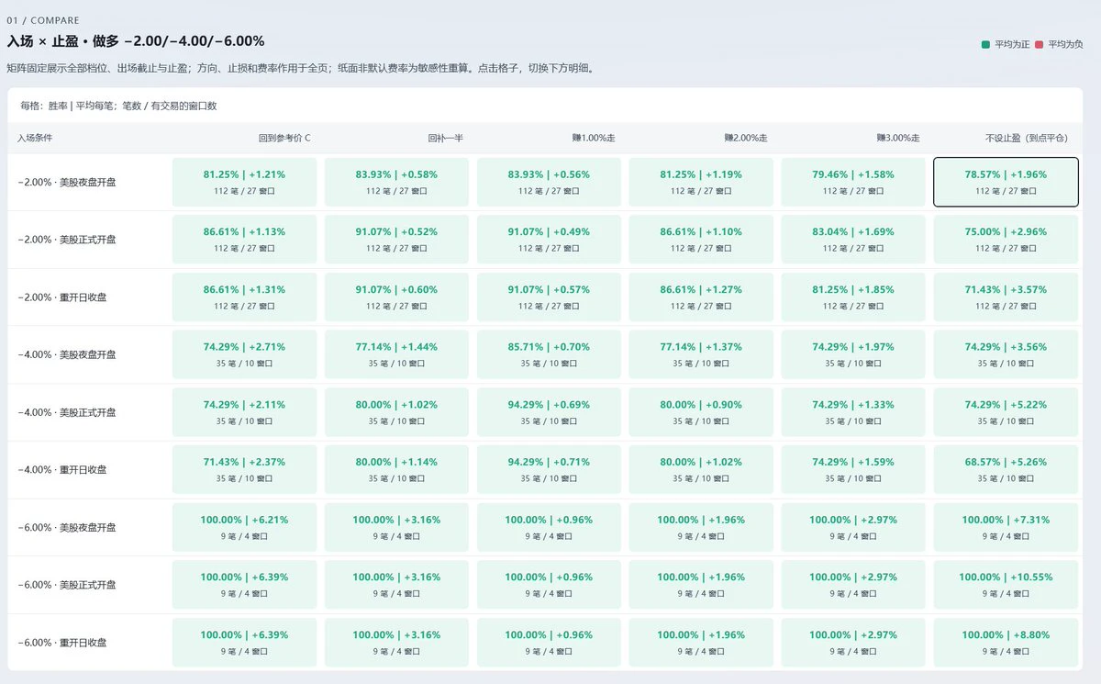
Task: Open the cell showing 74.29% | +2.71%
Action: [x=244, y=354]
